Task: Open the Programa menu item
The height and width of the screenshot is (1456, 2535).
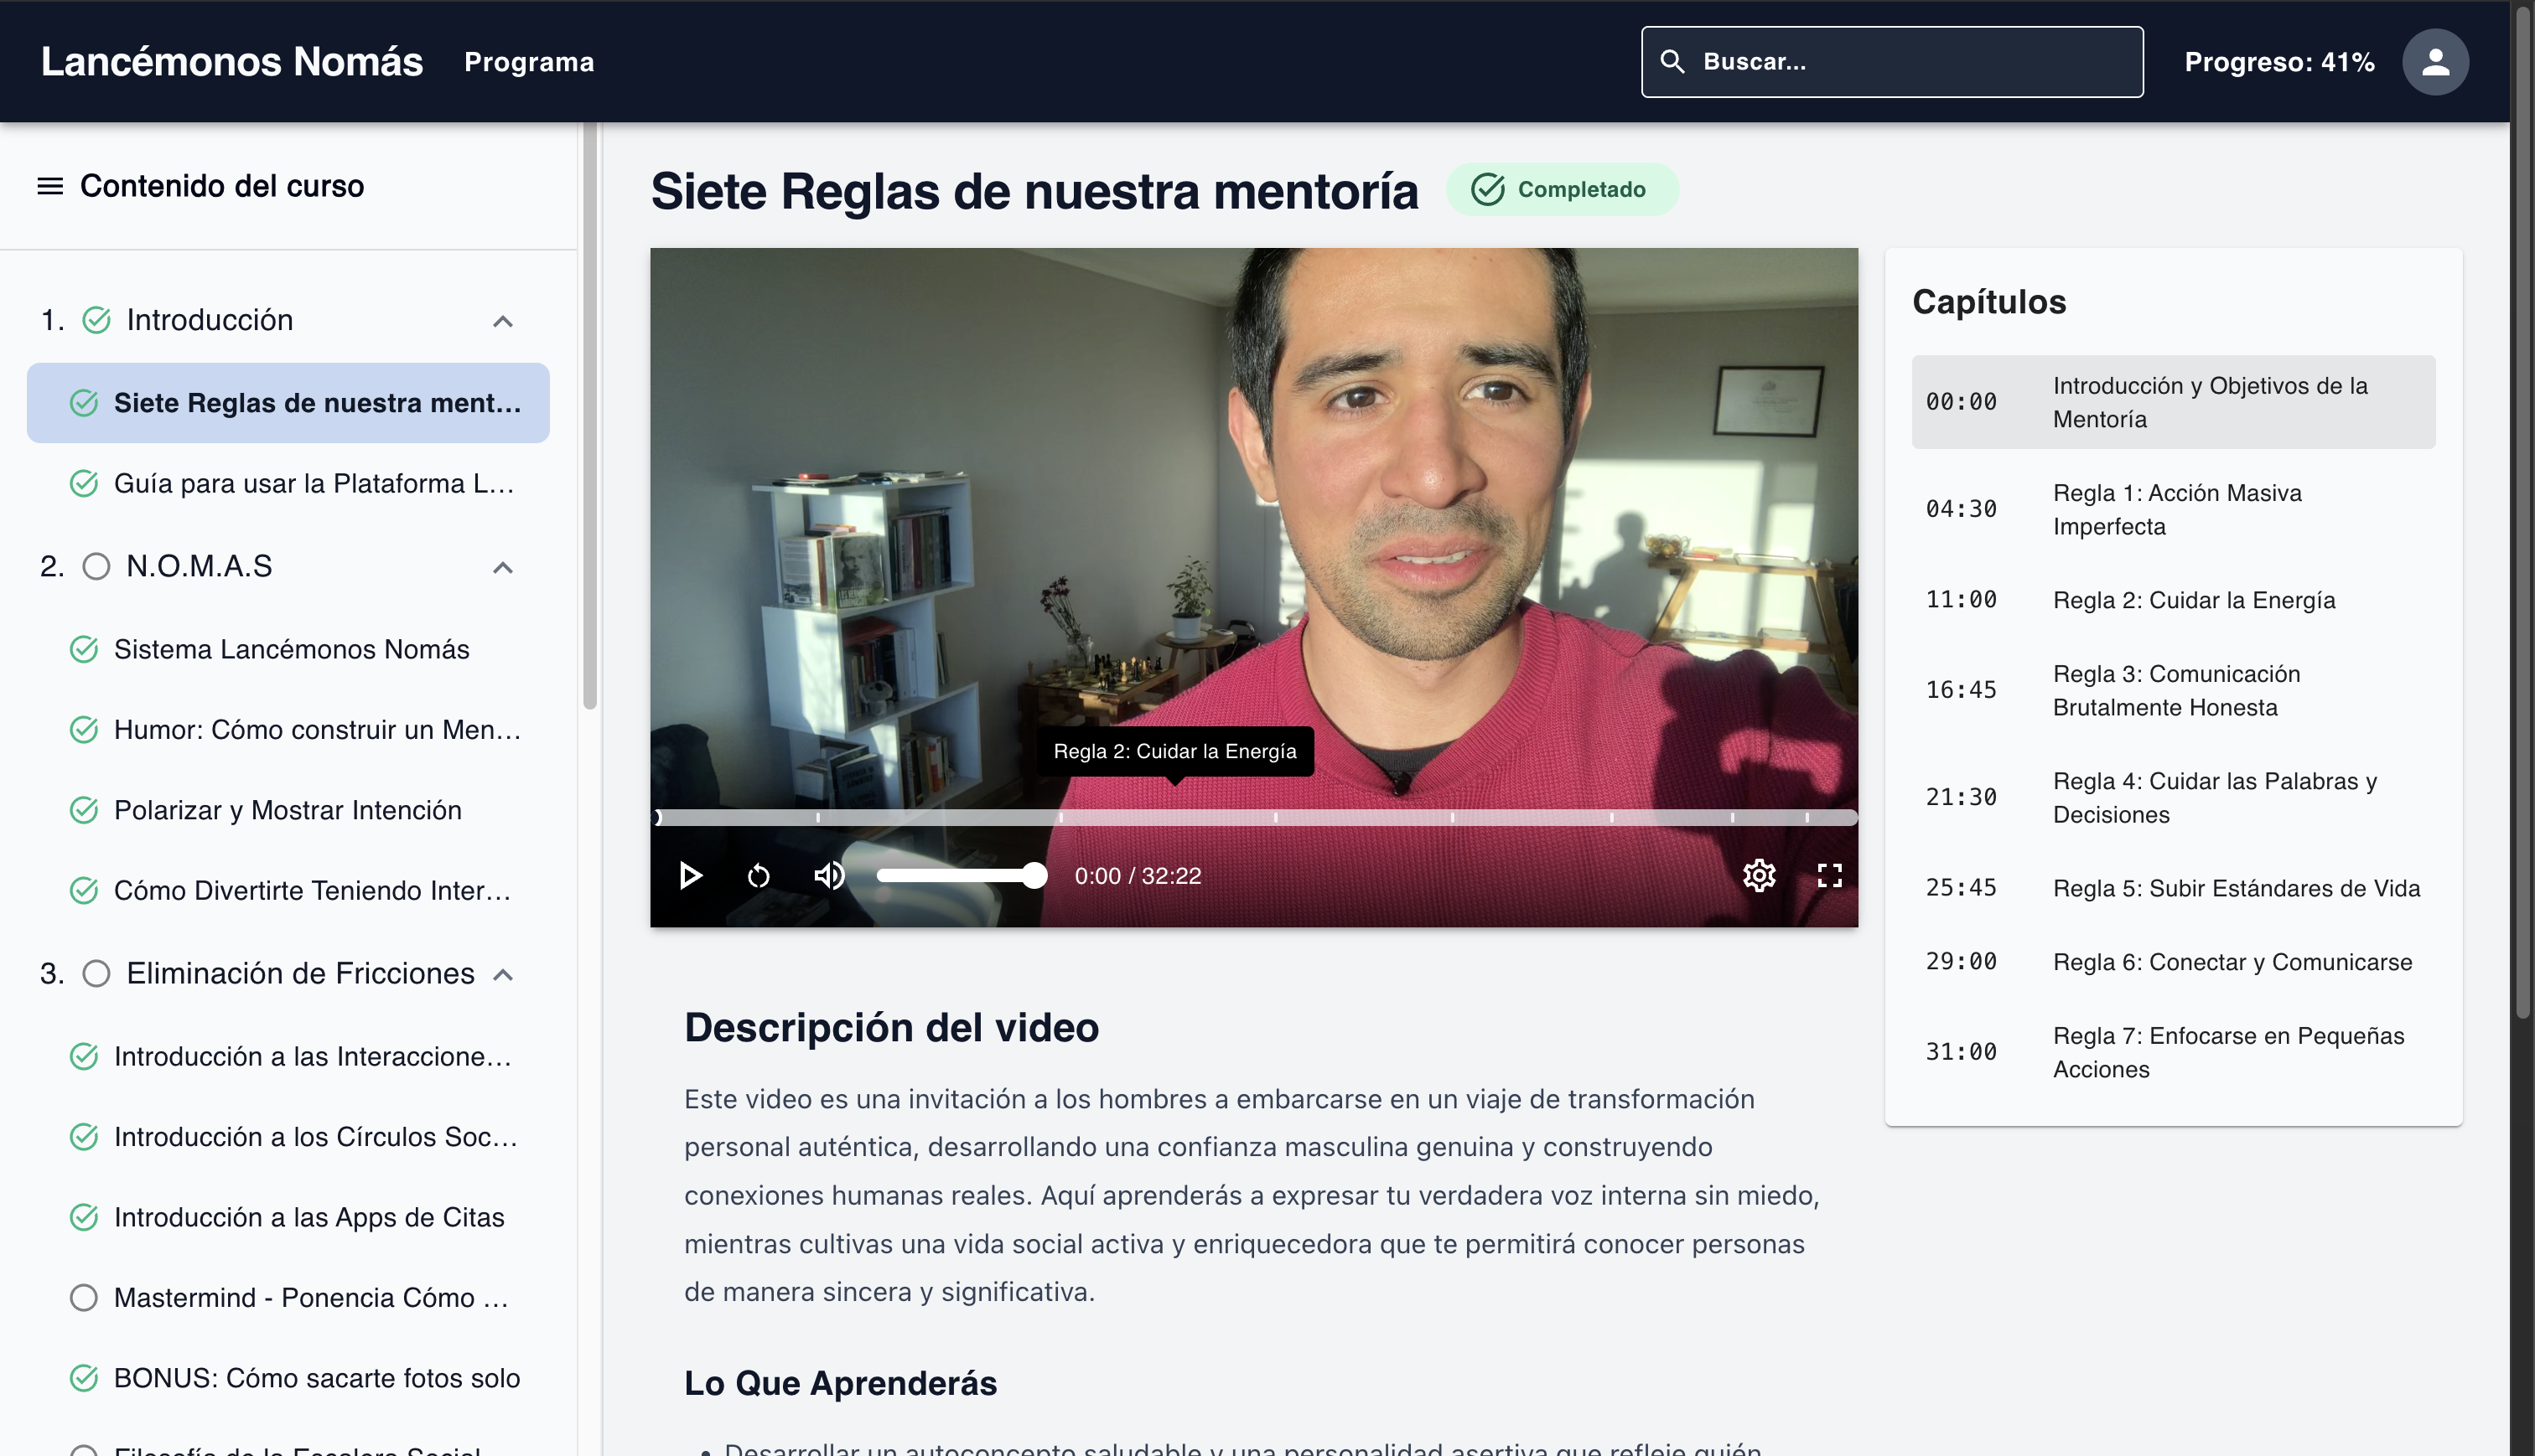Action: pyautogui.click(x=529, y=62)
